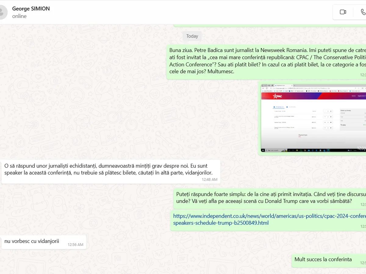The image size is (366, 274).
Task: Click the CPAC logo in shared screenshot
Action: (278, 96)
